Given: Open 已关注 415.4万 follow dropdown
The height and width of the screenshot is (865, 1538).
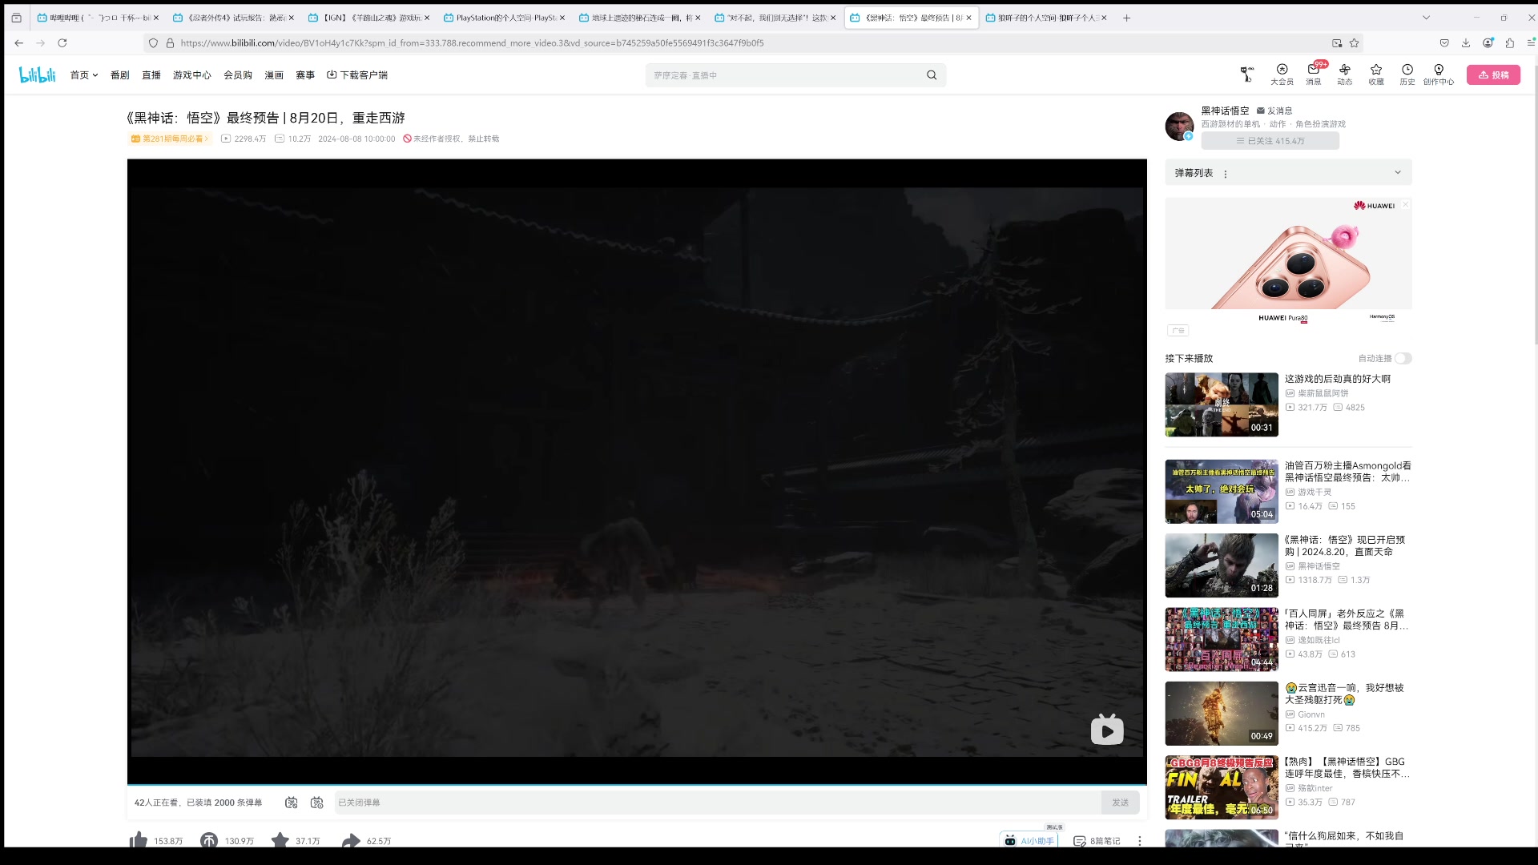Looking at the screenshot, I should pos(1270,141).
